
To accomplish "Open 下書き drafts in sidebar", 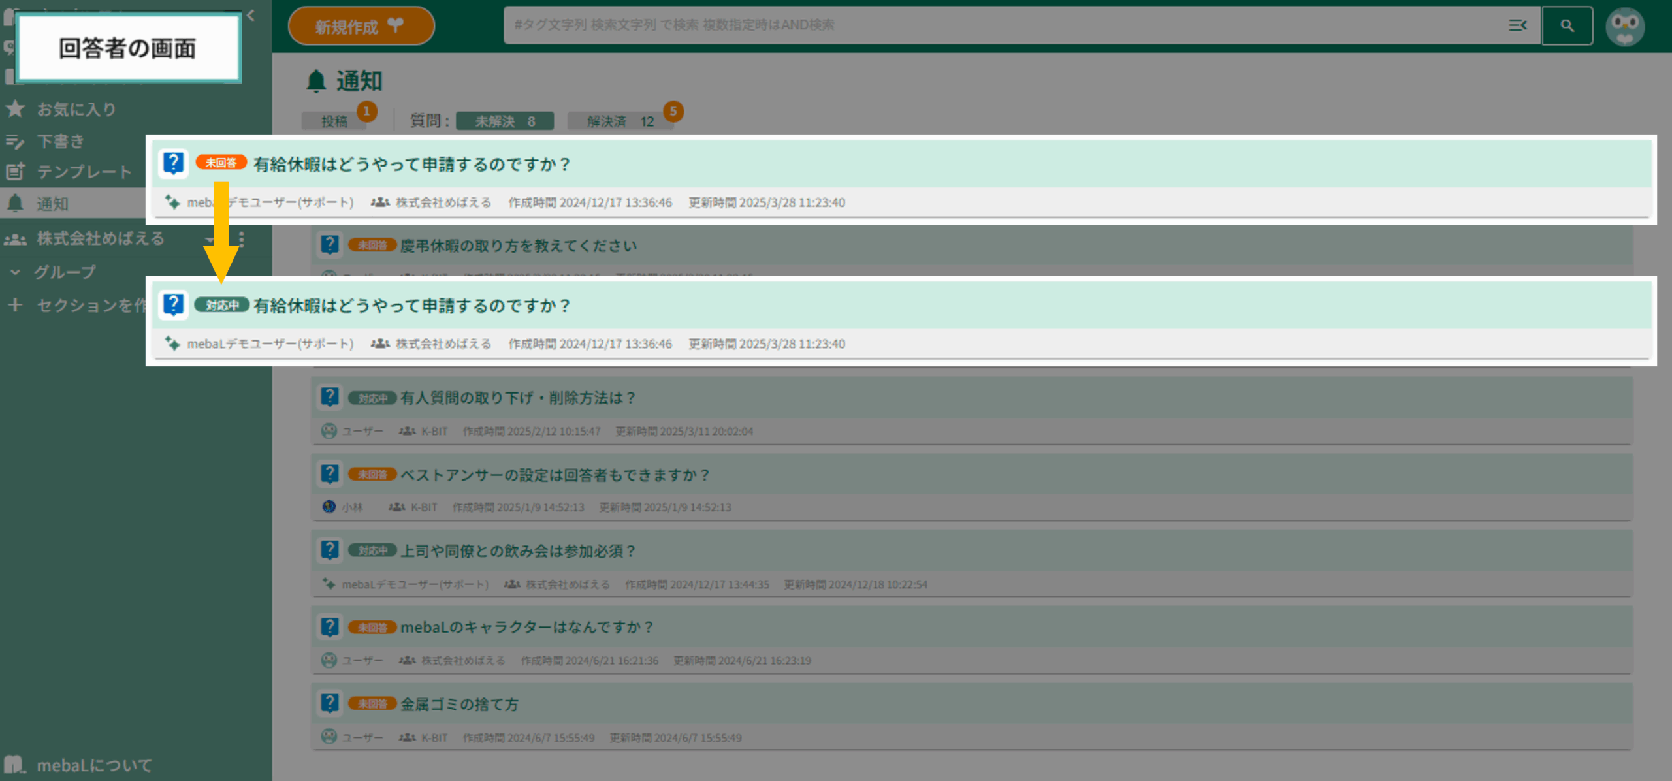I will pyautogui.click(x=60, y=141).
